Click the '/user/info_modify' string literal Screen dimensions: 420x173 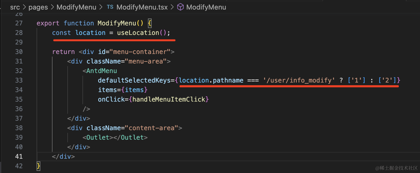(299, 80)
